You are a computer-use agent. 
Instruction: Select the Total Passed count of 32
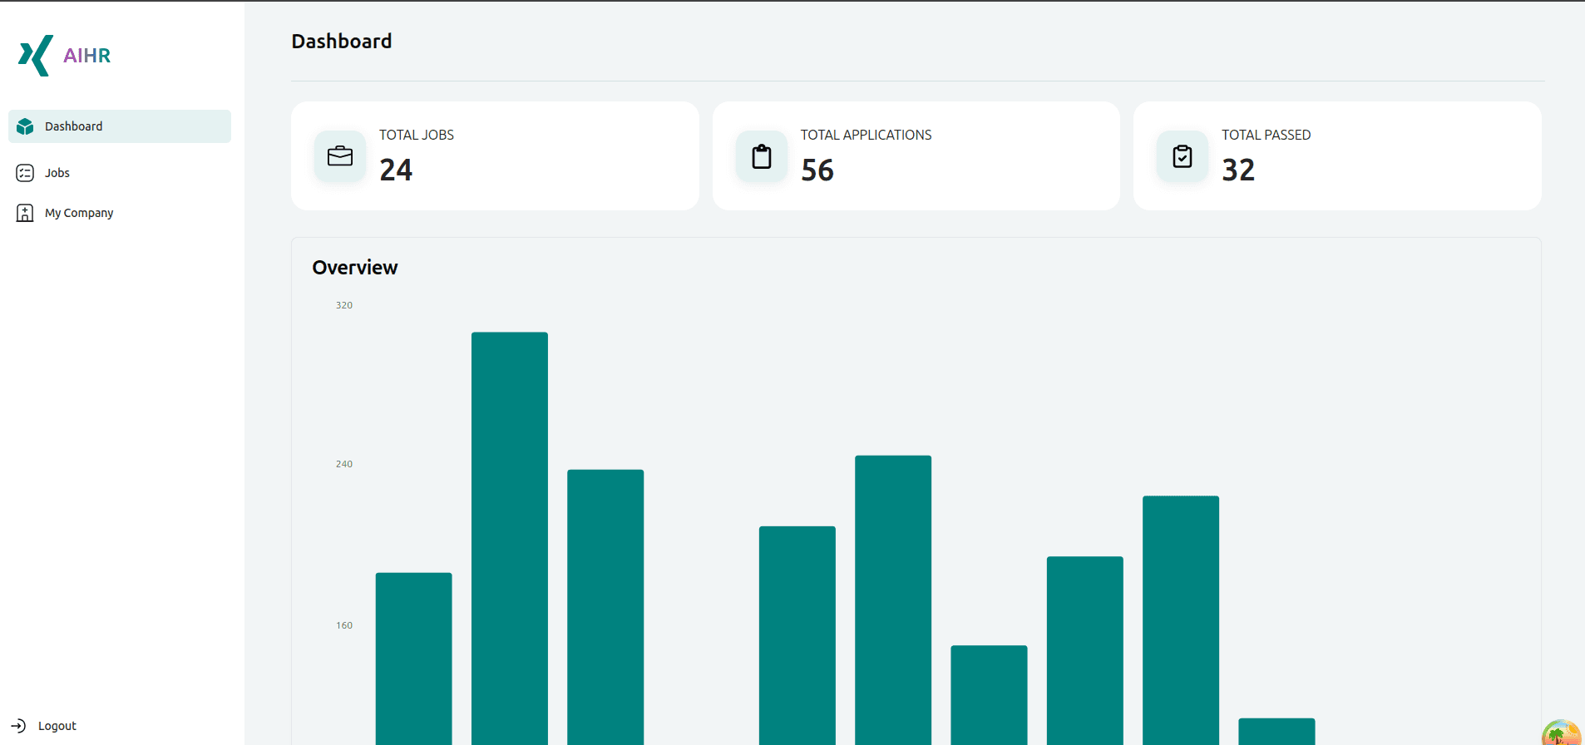(1238, 170)
